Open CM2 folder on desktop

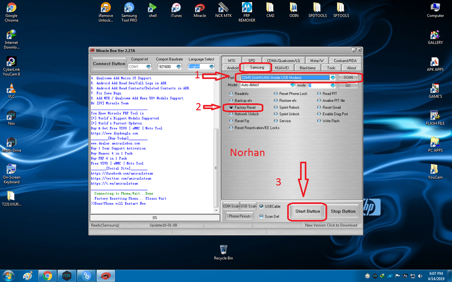pos(270,10)
